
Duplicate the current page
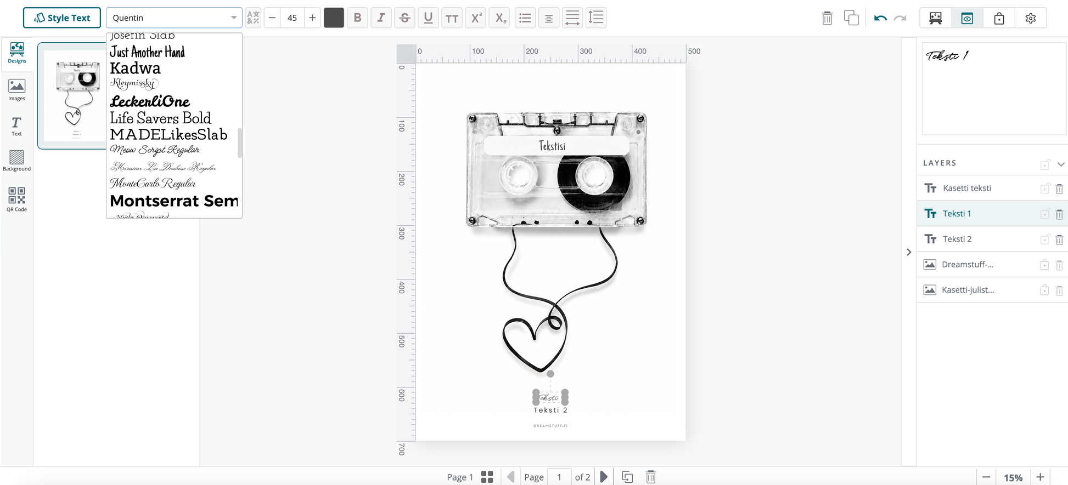[627, 477]
